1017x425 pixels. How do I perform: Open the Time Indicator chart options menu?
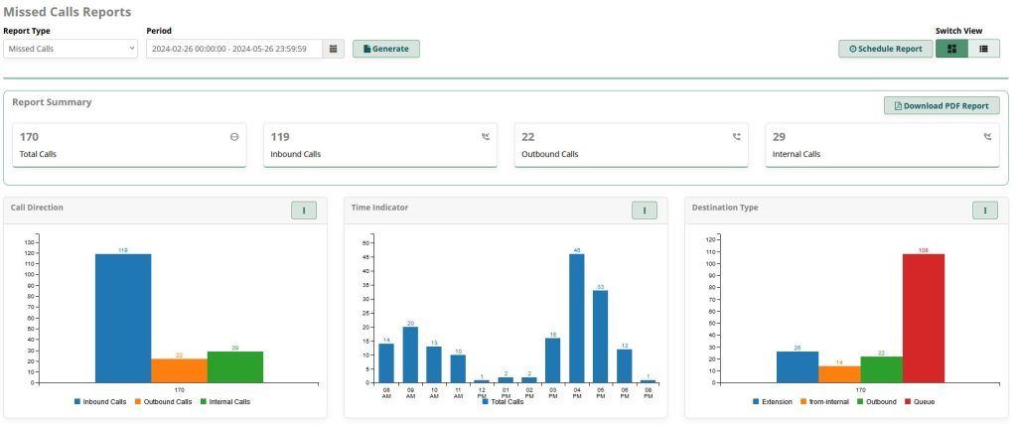pyautogui.click(x=644, y=211)
